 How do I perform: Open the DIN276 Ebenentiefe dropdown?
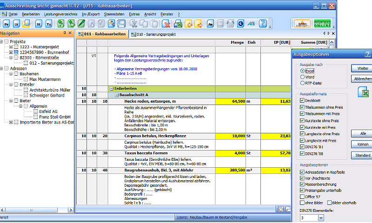point(321,218)
